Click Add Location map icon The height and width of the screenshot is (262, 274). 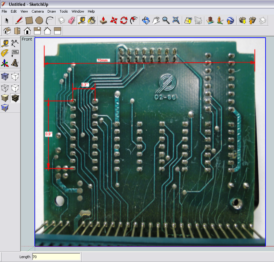tap(188, 20)
